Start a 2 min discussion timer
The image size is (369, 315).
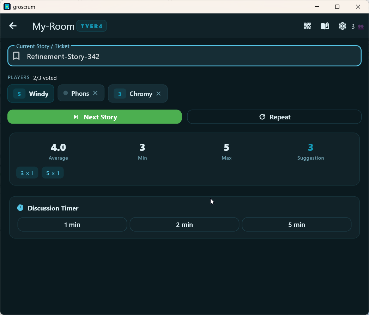184,225
